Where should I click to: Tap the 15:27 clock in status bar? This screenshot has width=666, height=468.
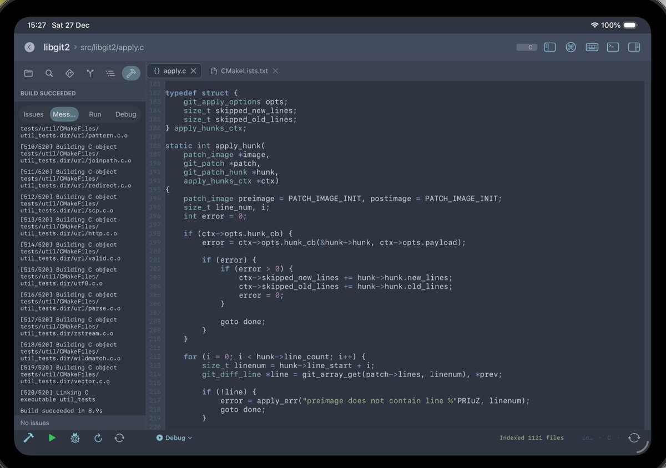36,25
